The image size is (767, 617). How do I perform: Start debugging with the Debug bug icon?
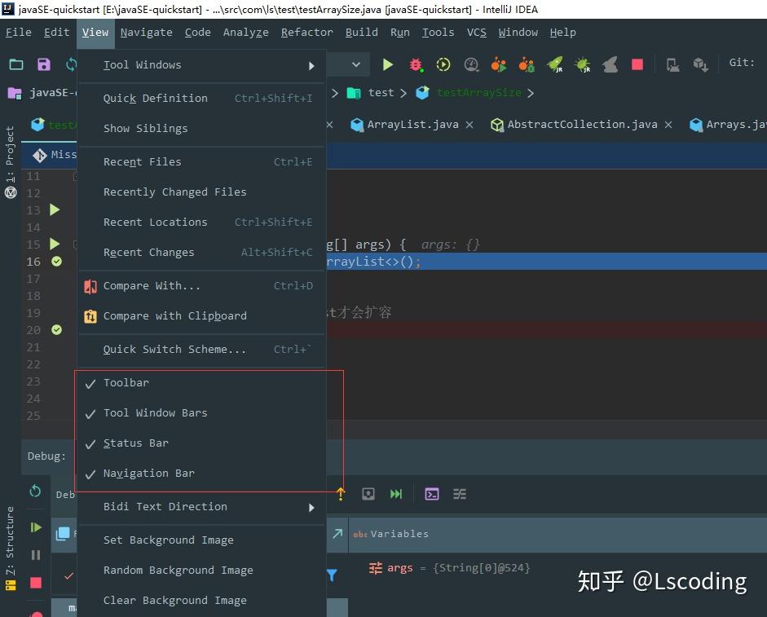[x=415, y=64]
